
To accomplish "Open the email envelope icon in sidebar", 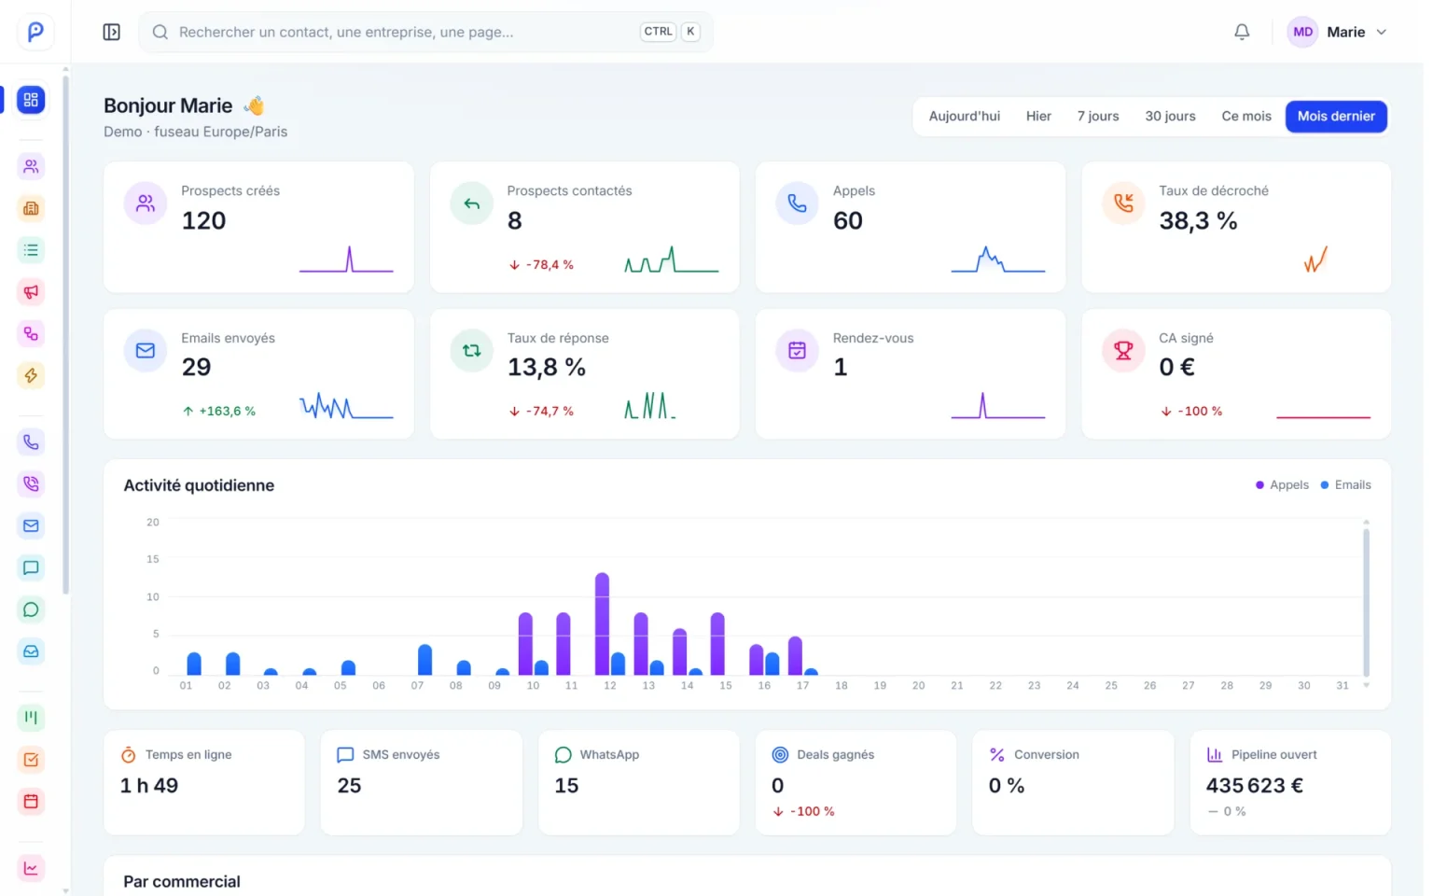I will click(31, 525).
